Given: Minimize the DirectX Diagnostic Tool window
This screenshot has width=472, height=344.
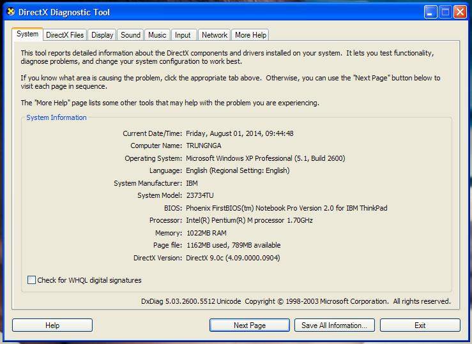Looking at the screenshot, I should [430, 11].
